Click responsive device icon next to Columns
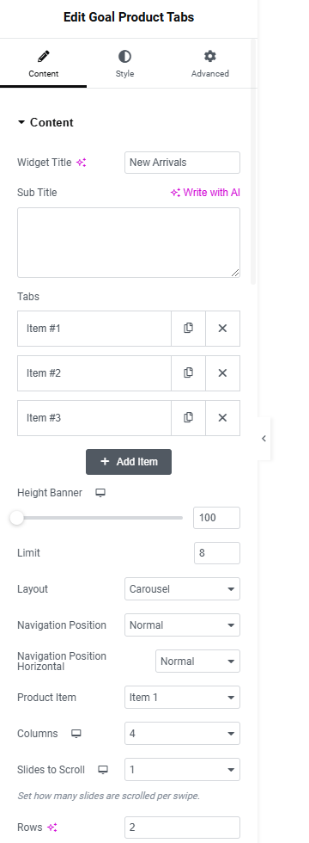Viewport: 309px width, 843px height. click(x=76, y=733)
